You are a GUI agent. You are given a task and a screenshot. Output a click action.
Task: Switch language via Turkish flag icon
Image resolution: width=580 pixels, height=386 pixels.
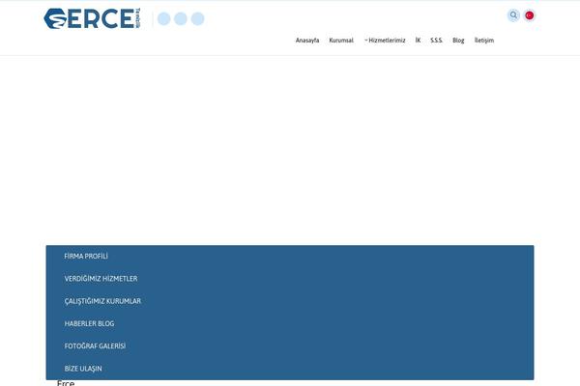click(x=530, y=15)
